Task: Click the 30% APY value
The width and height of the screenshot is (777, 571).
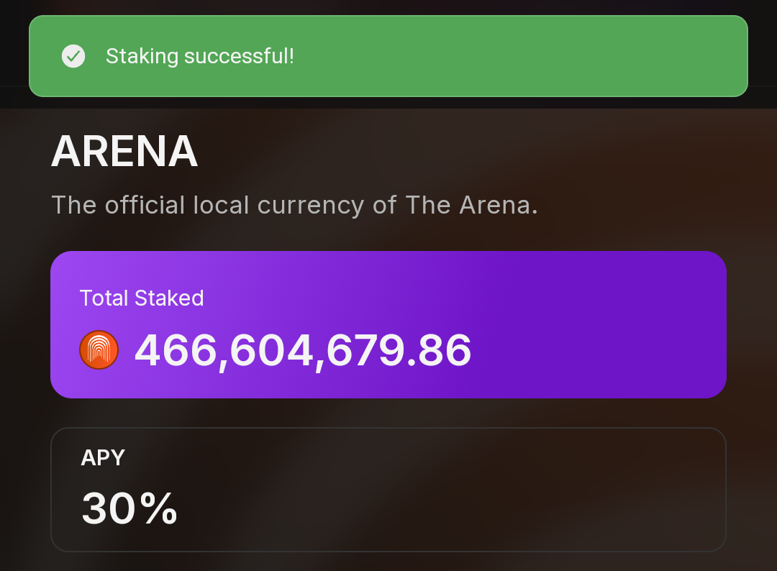Action: [x=129, y=508]
